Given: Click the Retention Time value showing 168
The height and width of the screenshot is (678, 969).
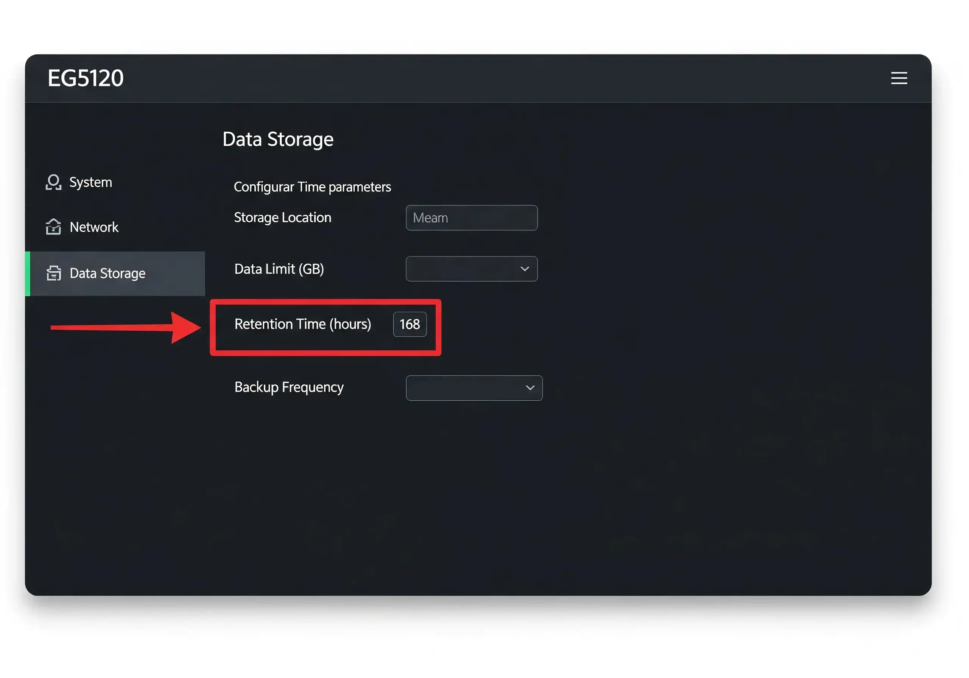Looking at the screenshot, I should [410, 324].
